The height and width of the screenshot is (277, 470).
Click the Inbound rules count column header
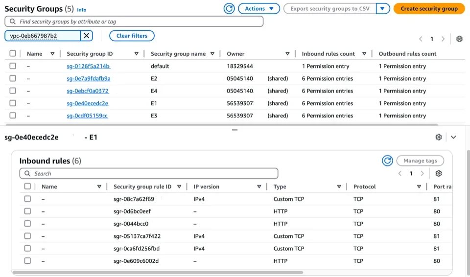point(328,54)
